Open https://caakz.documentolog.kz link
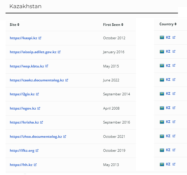 pyautogui.click(x=37, y=80)
